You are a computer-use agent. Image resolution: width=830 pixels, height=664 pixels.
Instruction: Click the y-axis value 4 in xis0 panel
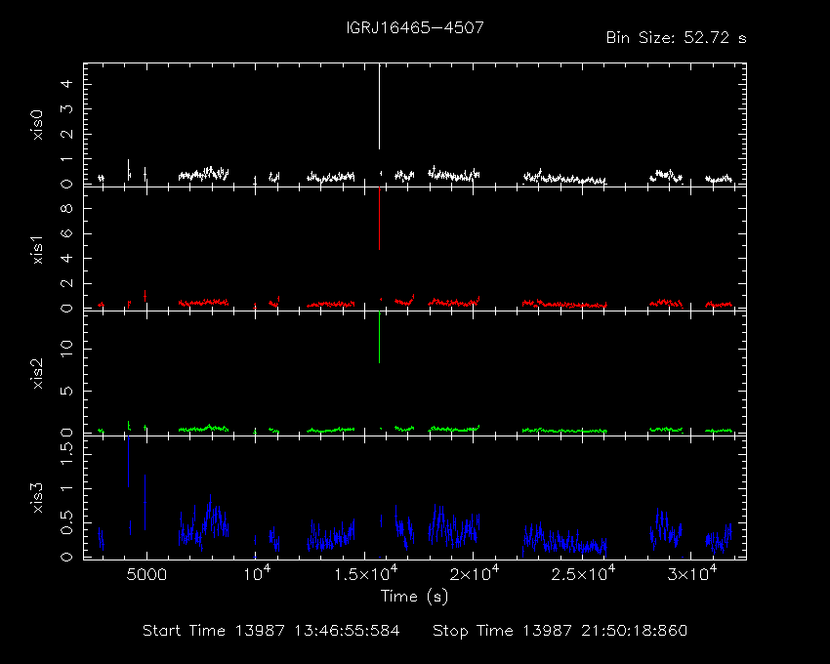[66, 84]
